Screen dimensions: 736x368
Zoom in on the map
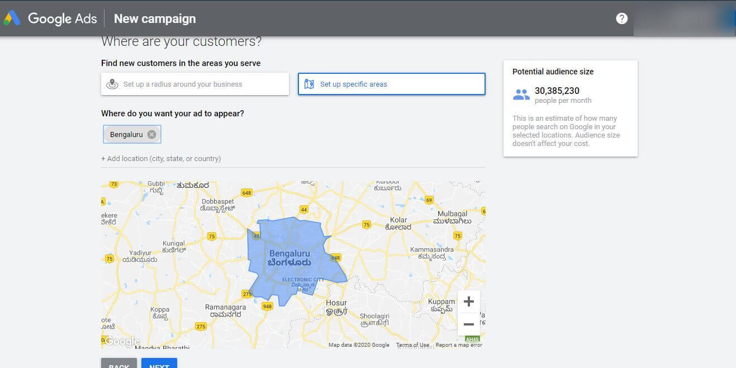[469, 302]
